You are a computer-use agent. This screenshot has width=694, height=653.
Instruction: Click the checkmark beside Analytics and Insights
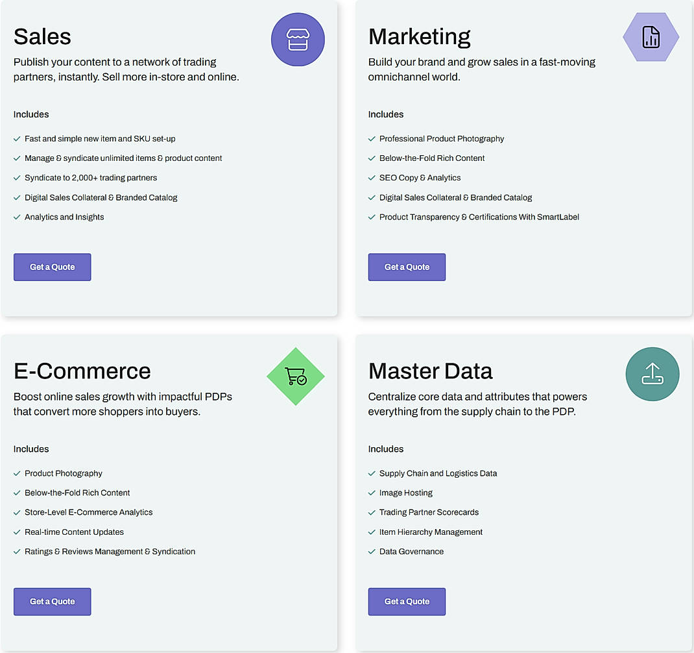17,217
